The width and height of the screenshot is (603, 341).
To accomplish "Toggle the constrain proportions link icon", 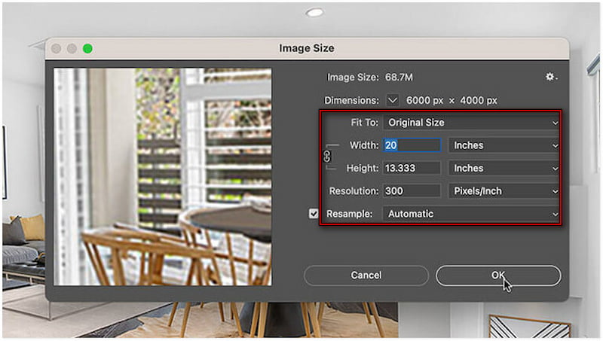I will (x=327, y=157).
